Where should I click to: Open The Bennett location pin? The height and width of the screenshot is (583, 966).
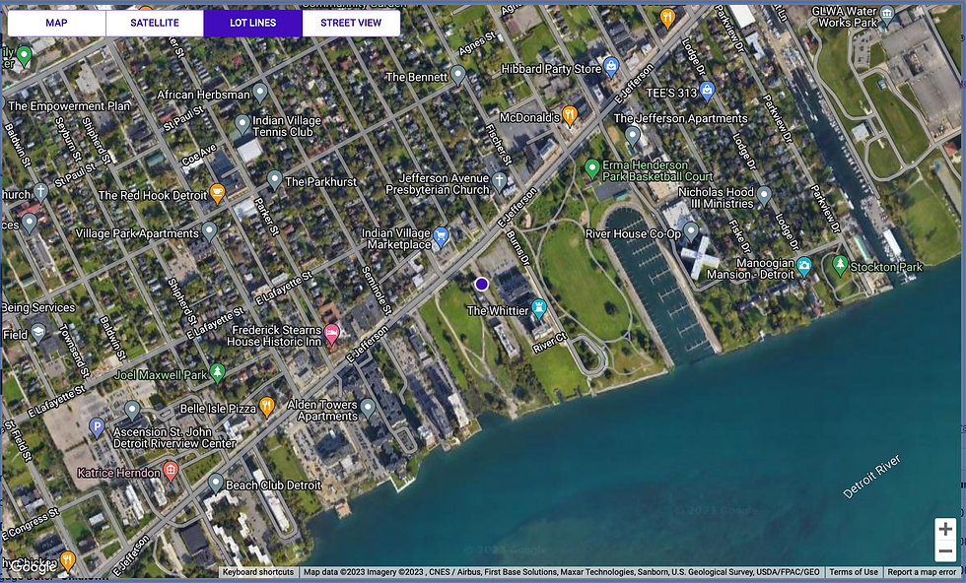[457, 75]
